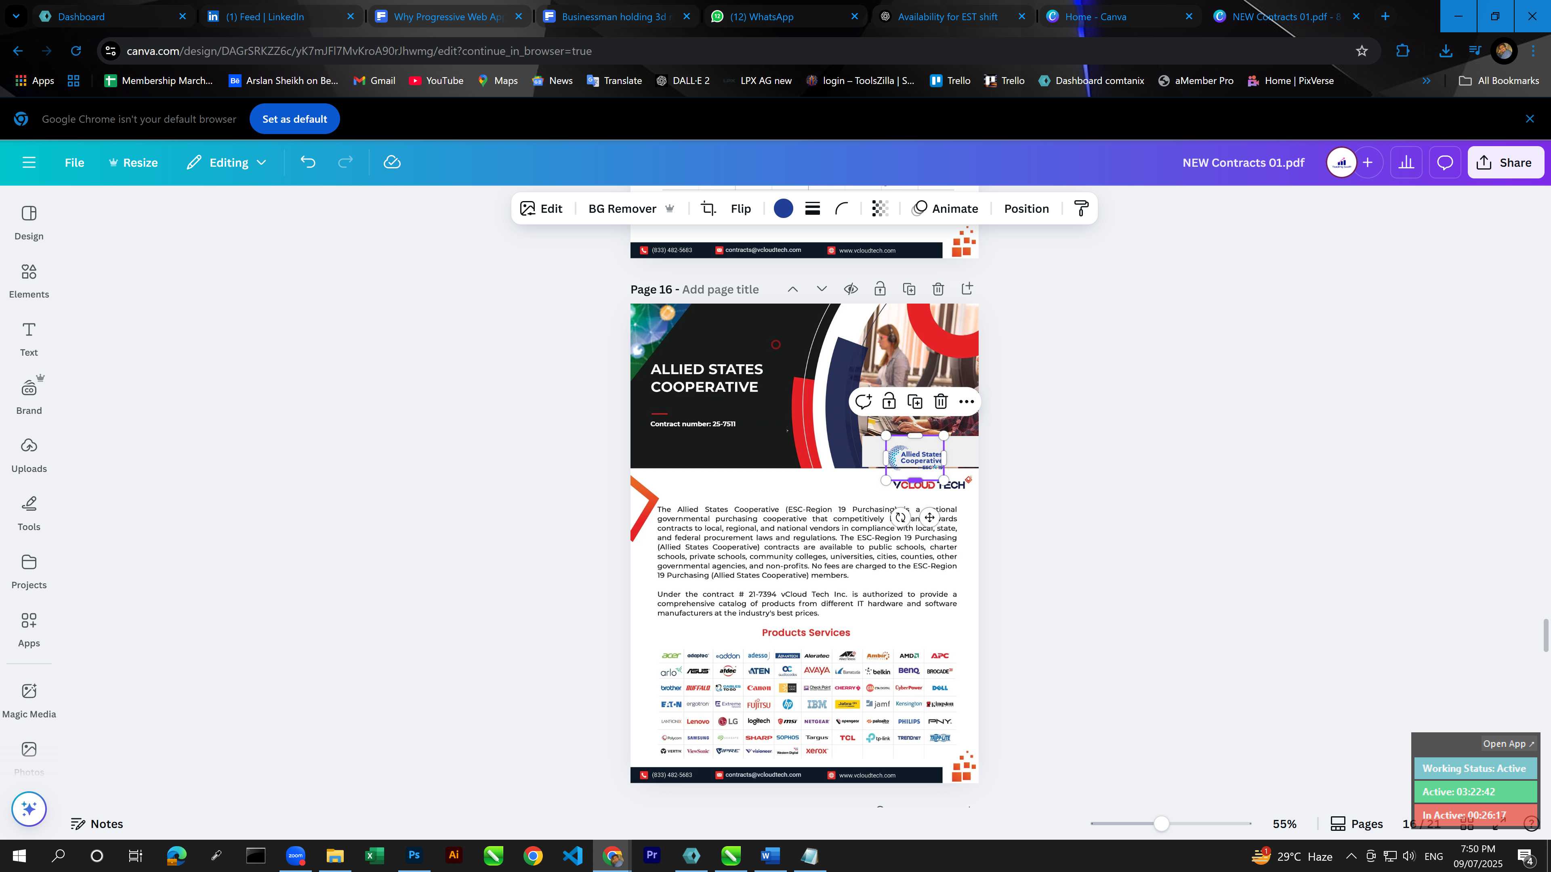This screenshot has height=872, width=1551.
Task: Hide page 16 with the eye icon
Action: coord(851,289)
